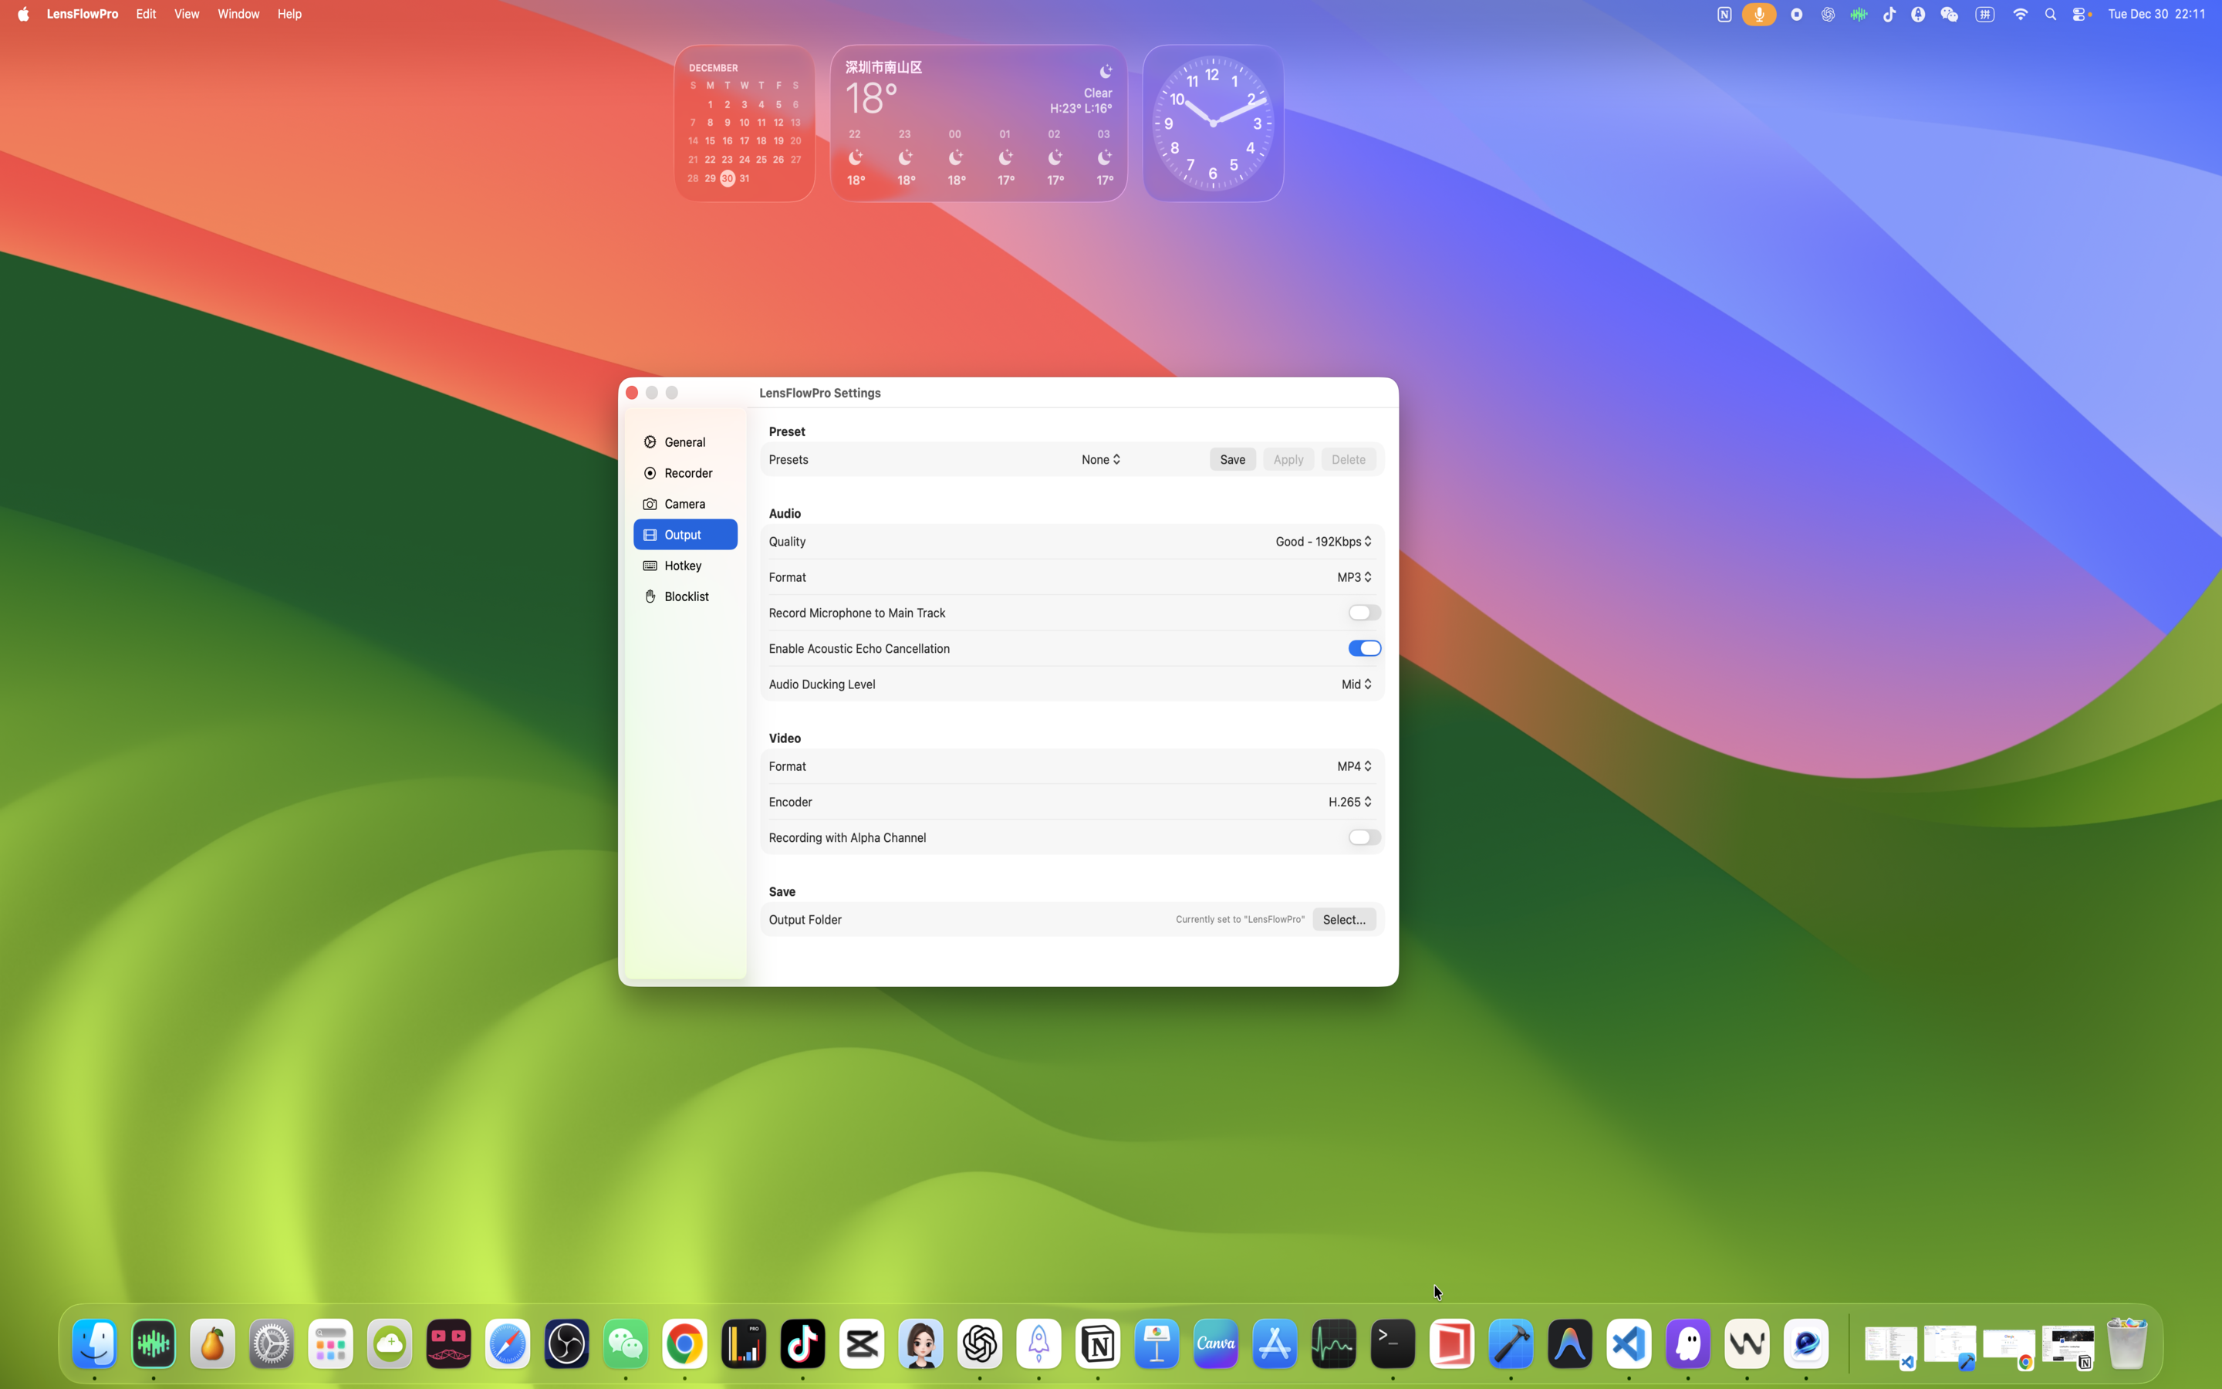
Task: Open the Blocklist section
Action: [x=686, y=597]
